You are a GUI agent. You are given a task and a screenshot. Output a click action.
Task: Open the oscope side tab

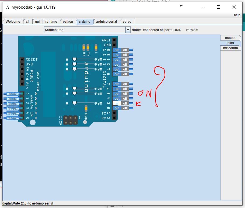coord(231,38)
